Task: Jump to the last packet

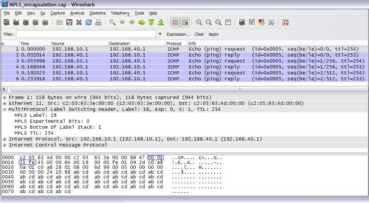Action: tap(161, 22)
